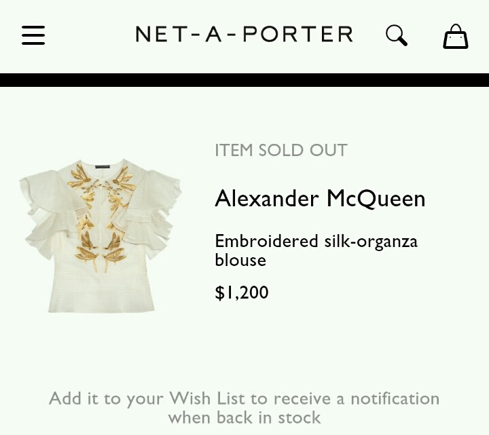Tap the blouse neckline label tag
The width and height of the screenshot is (489, 435).
click(x=103, y=165)
